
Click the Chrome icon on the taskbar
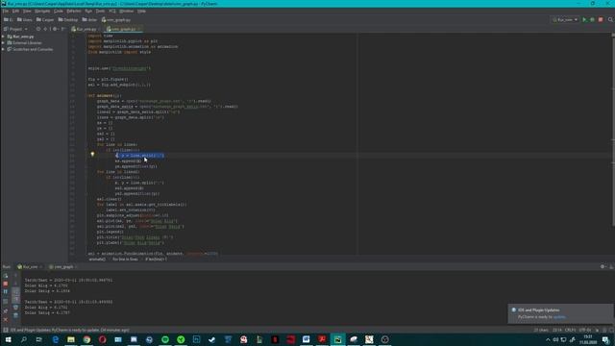[86, 339]
